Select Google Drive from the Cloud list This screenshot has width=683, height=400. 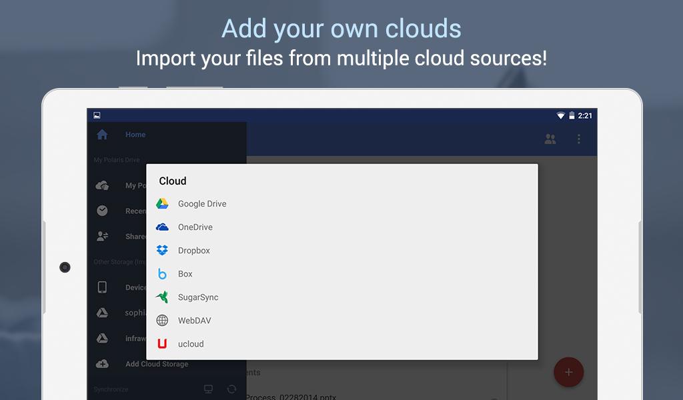[x=342, y=204]
